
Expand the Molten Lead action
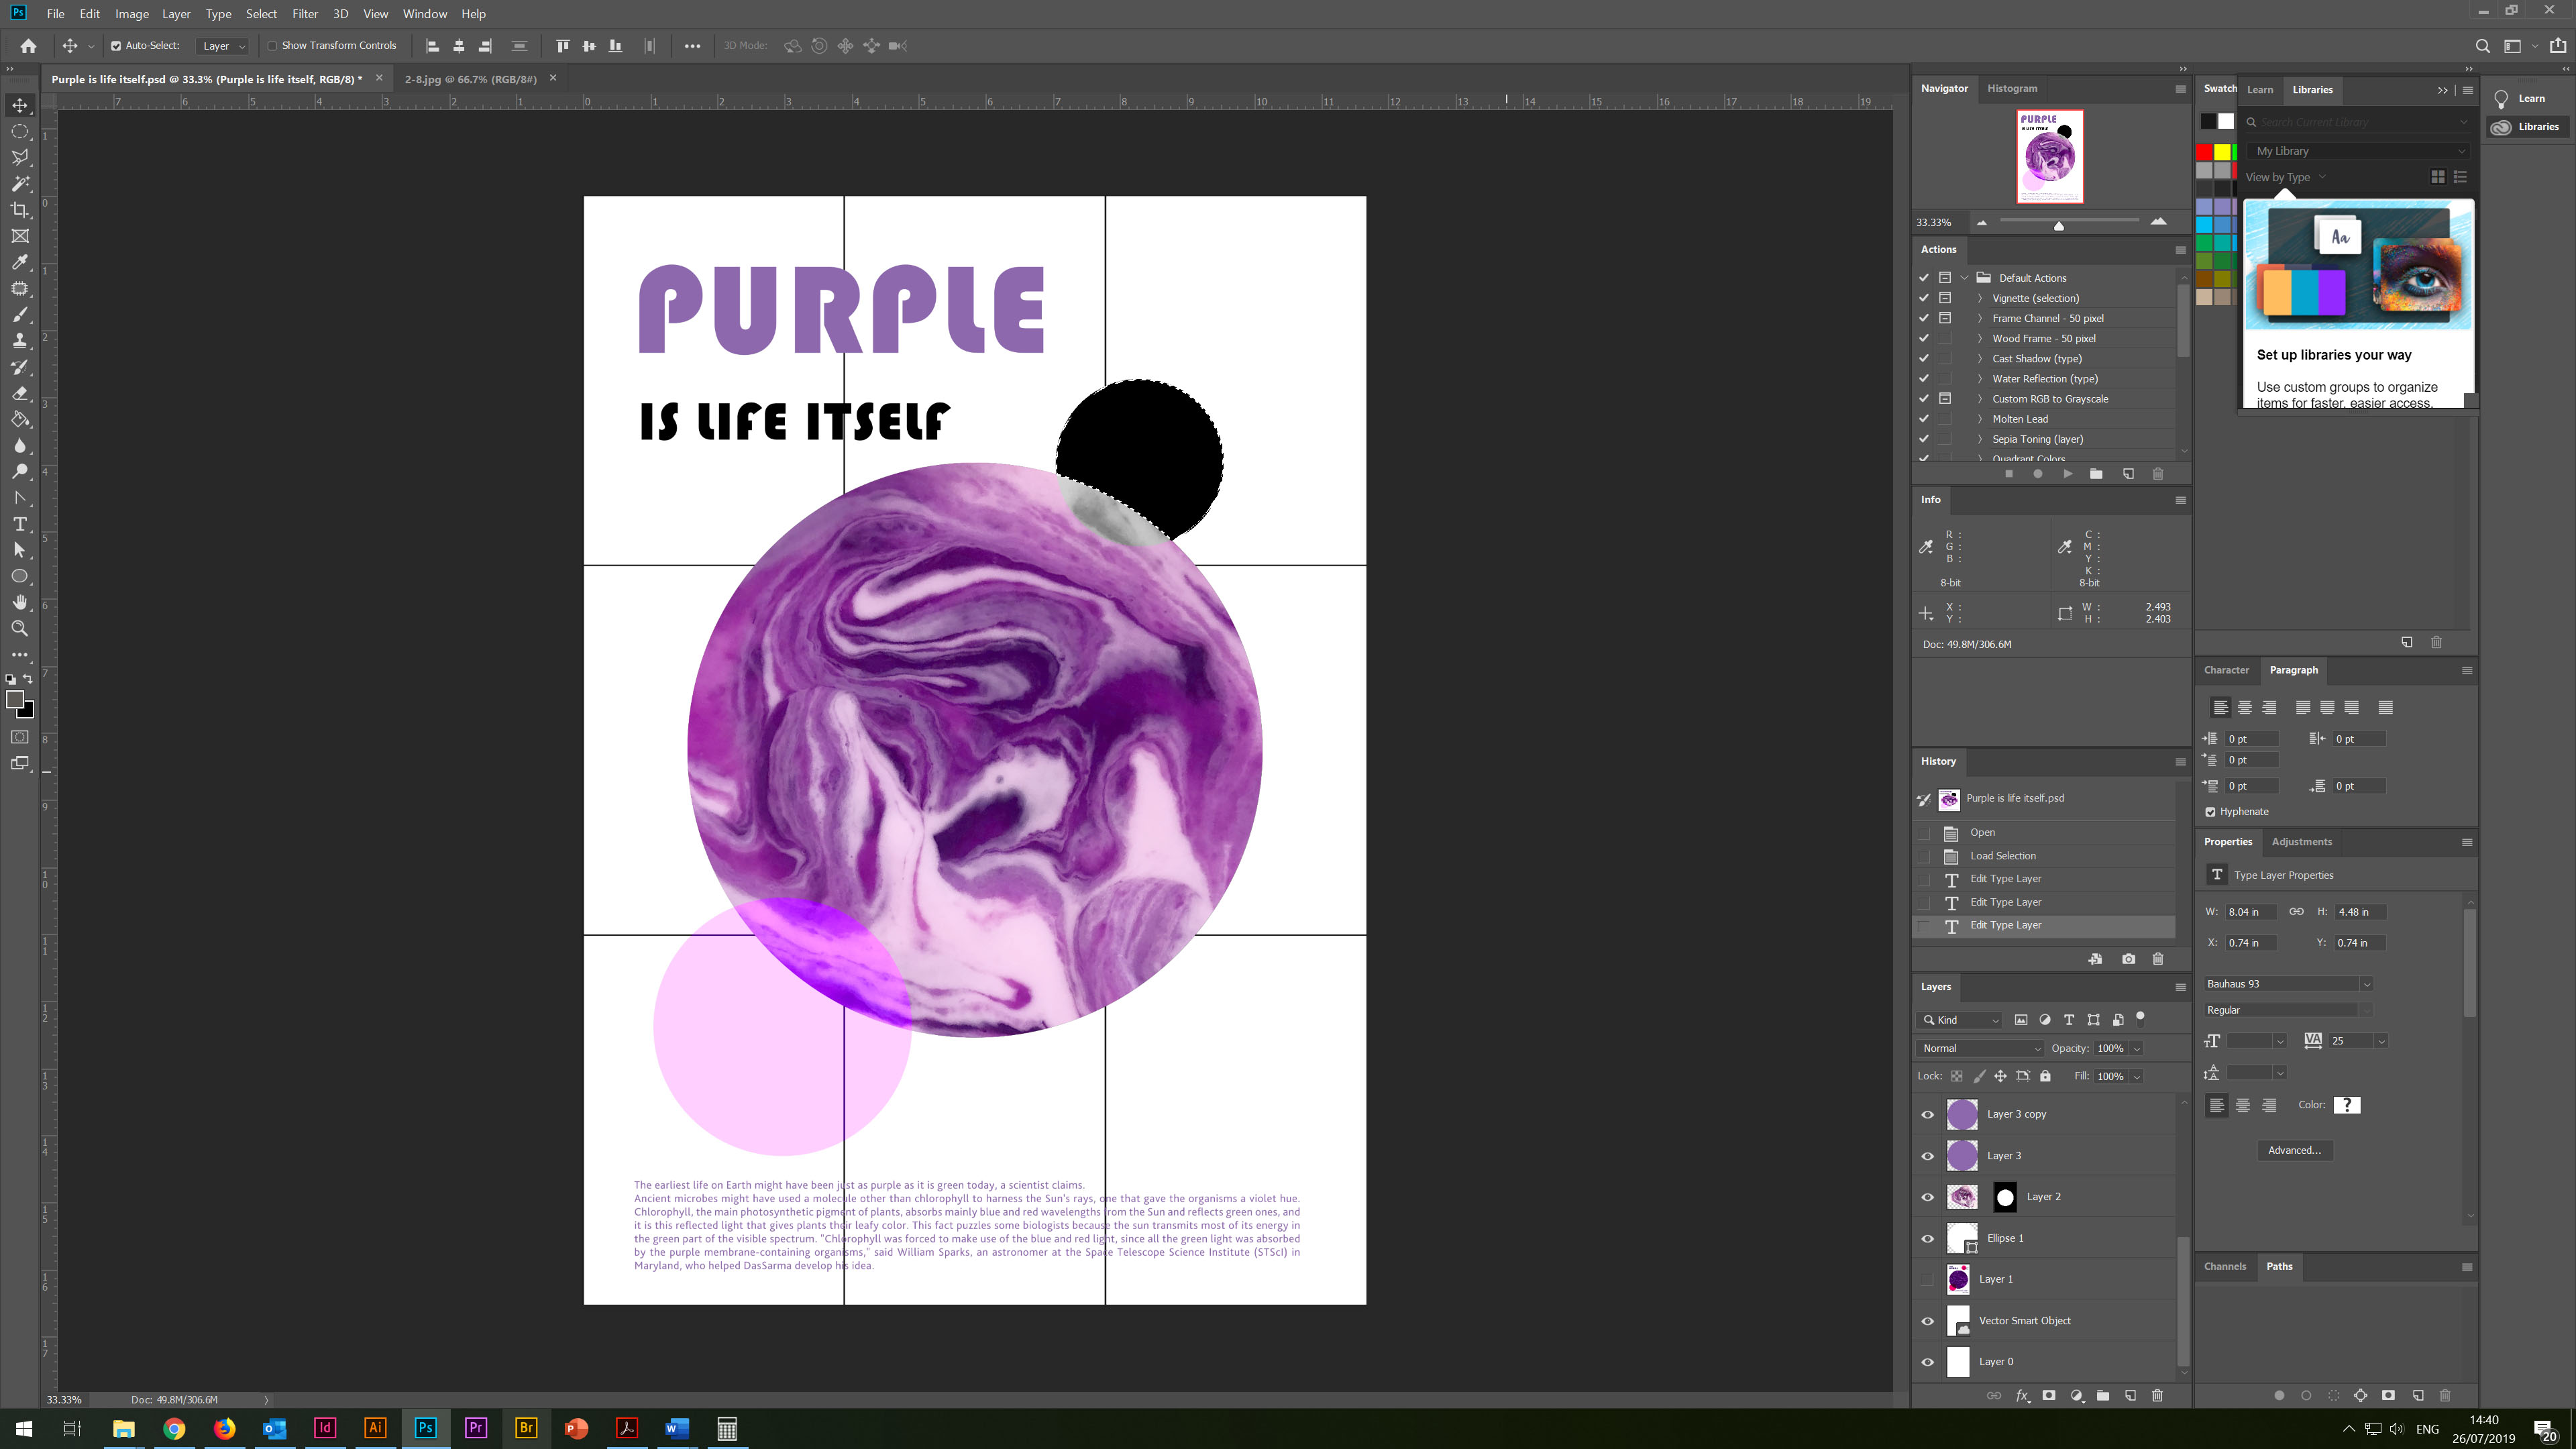(1979, 419)
